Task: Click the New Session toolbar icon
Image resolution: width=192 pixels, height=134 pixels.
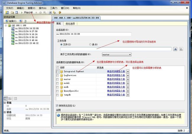Action: click(7, 12)
